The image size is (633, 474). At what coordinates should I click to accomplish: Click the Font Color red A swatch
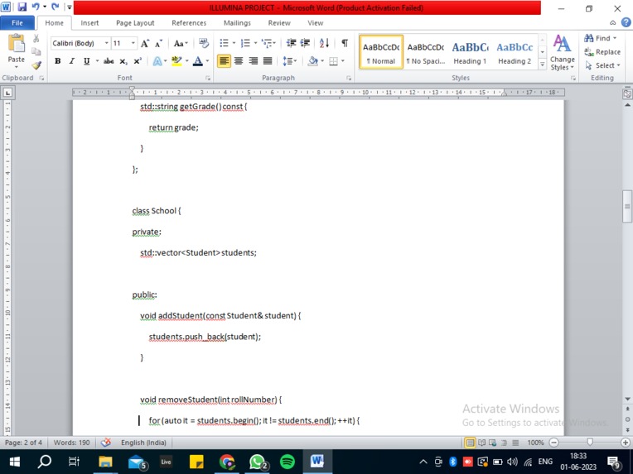pyautogui.click(x=198, y=61)
